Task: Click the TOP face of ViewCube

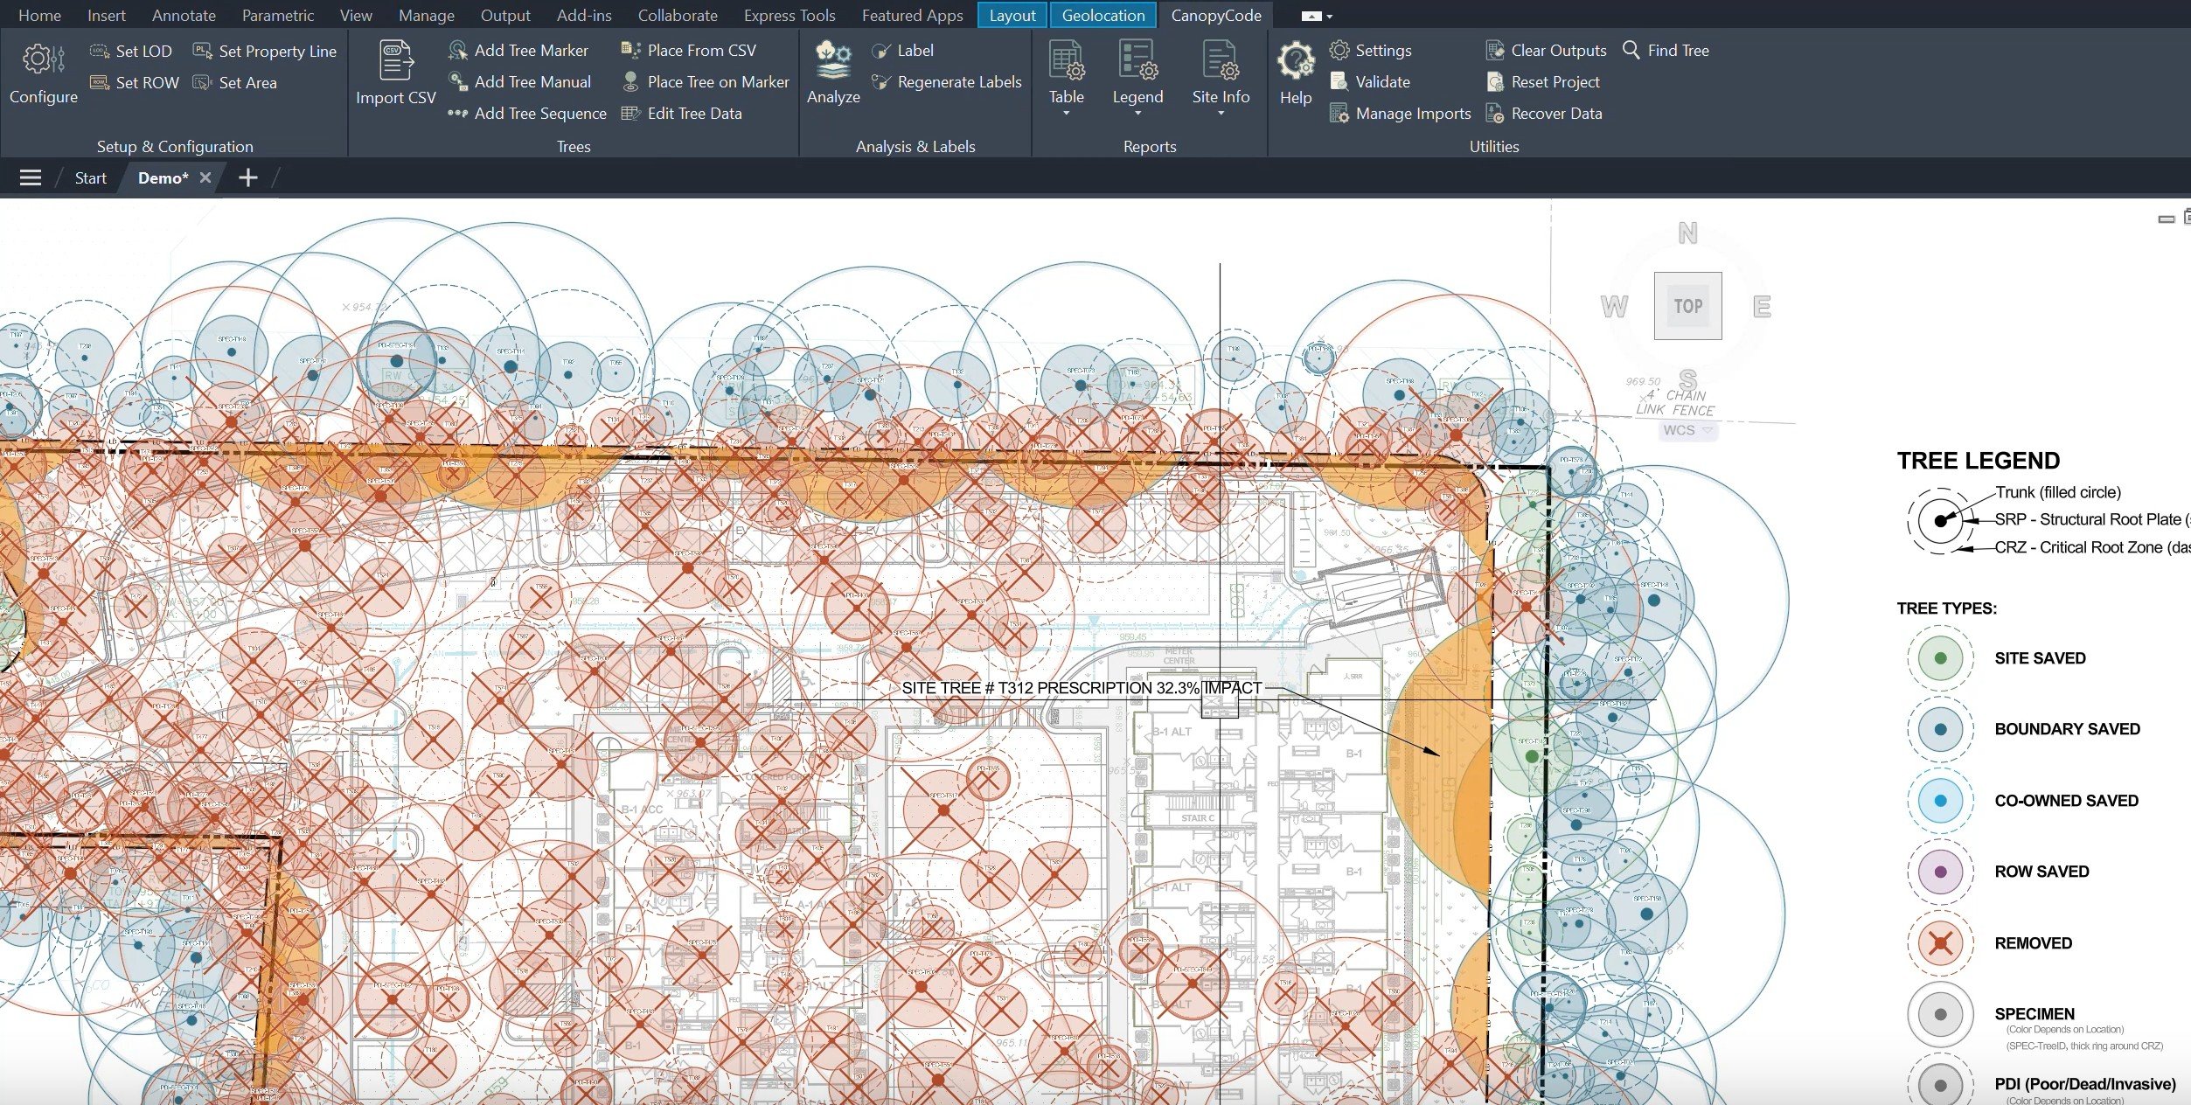Action: click(x=1687, y=306)
